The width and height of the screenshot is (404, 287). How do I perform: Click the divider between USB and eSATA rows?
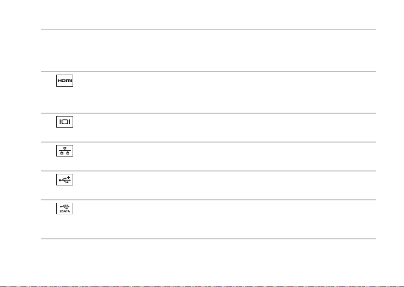click(207, 200)
